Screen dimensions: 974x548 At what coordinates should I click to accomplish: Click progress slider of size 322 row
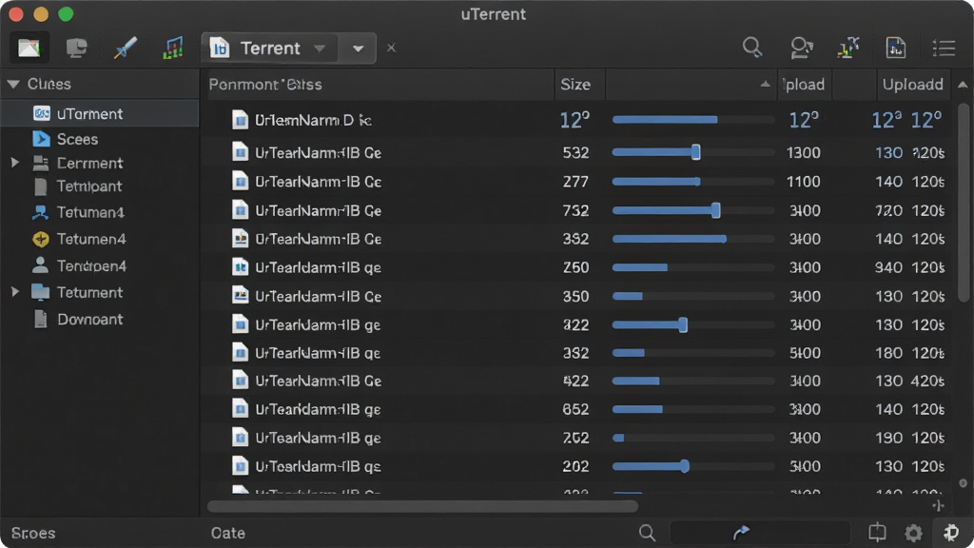(x=683, y=324)
